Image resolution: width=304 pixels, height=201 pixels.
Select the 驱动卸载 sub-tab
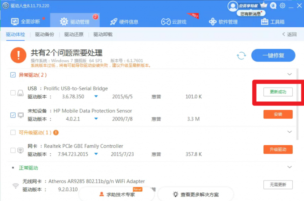[x=103, y=34]
